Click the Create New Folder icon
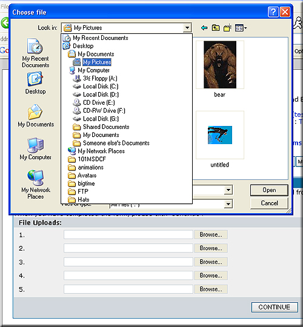303x327 pixels. pos(227,28)
